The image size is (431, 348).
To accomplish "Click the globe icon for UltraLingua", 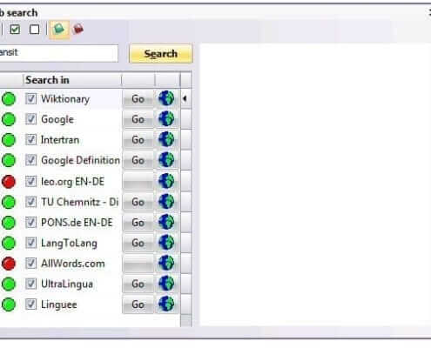I will tap(166, 284).
